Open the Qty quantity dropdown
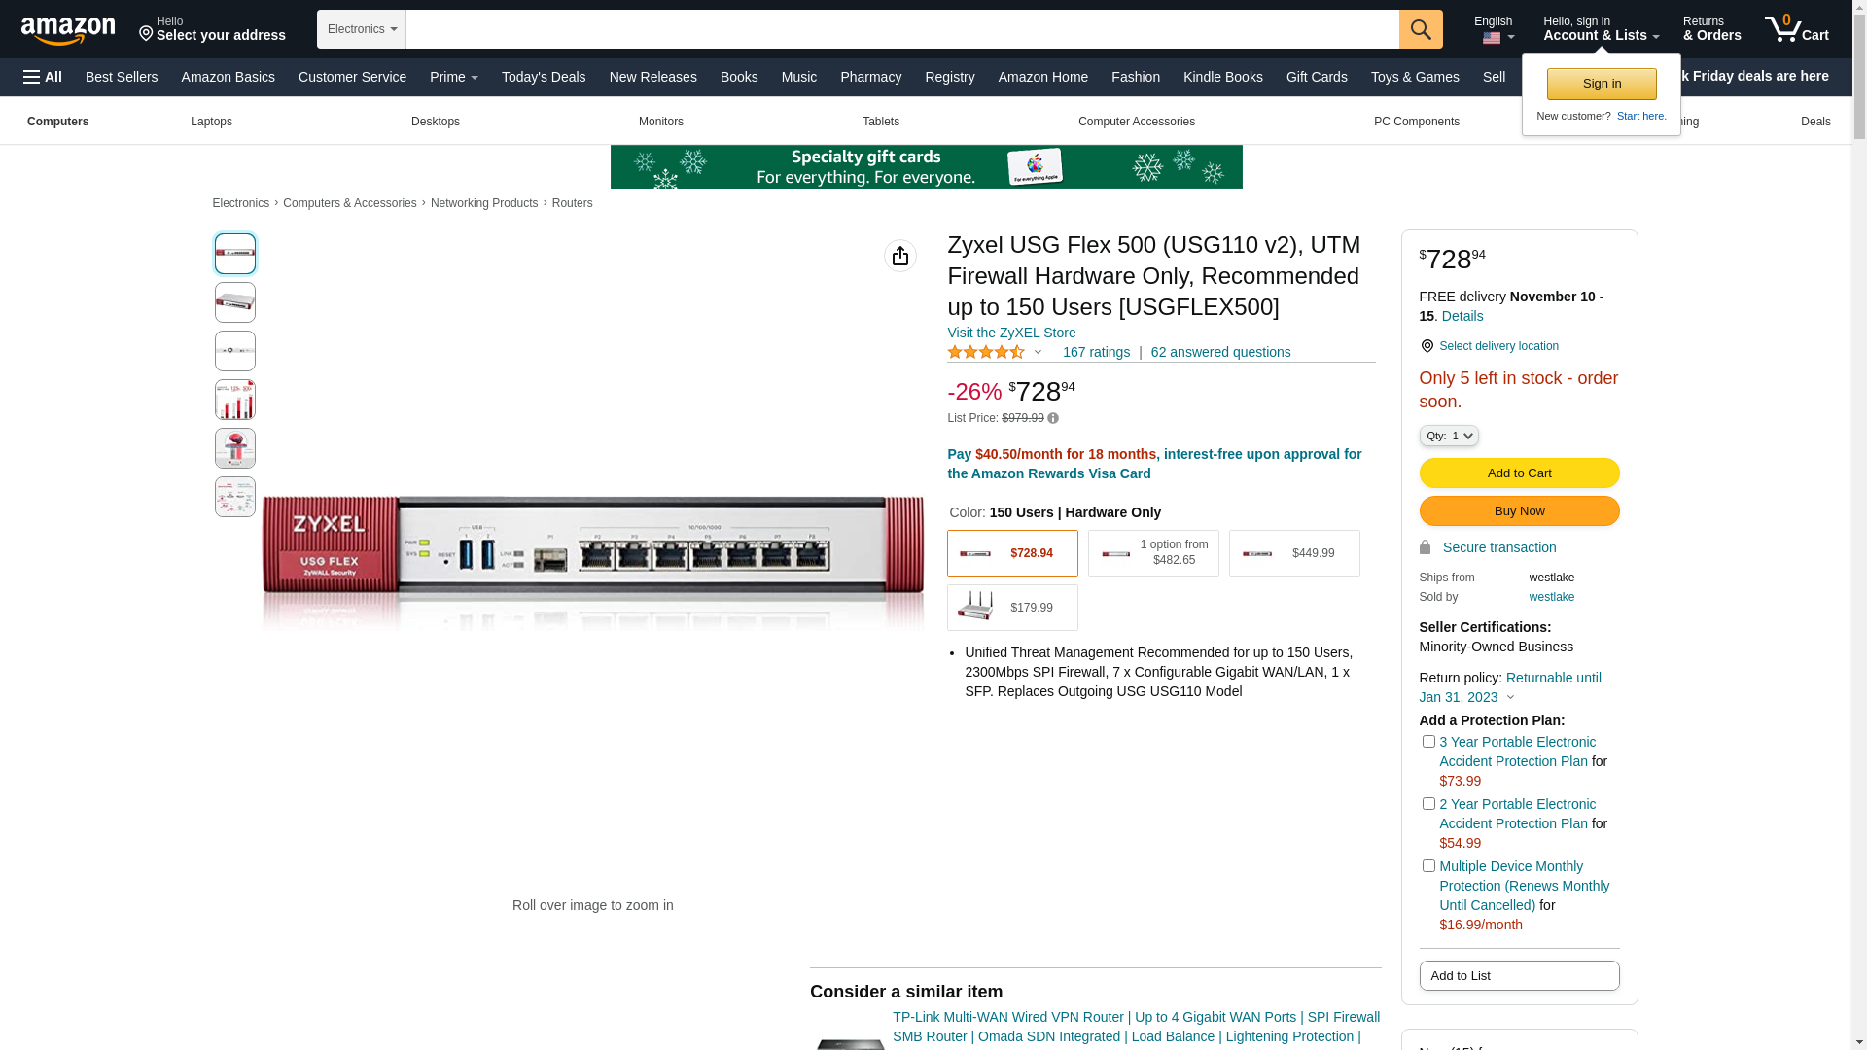 point(1448,436)
